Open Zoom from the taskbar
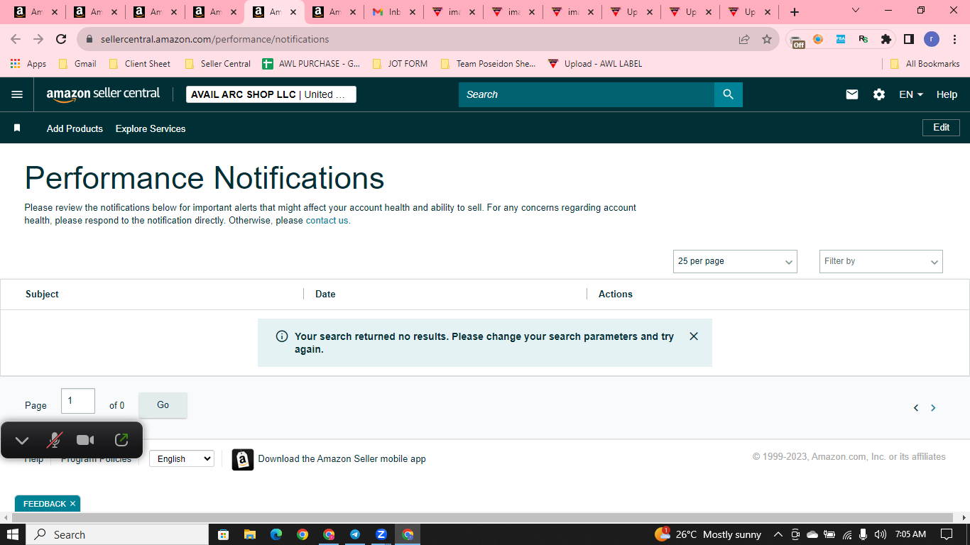Viewport: 970px width, 545px height. (x=381, y=534)
